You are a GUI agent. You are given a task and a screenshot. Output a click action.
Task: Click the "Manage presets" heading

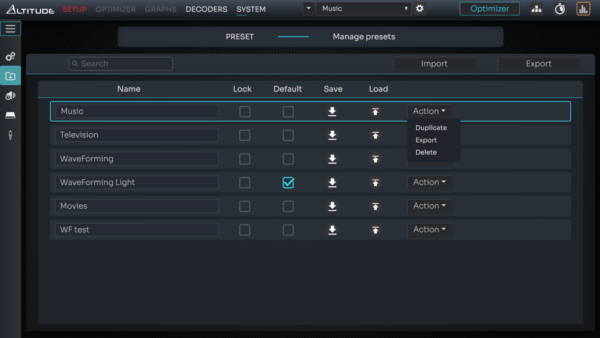[x=364, y=37]
